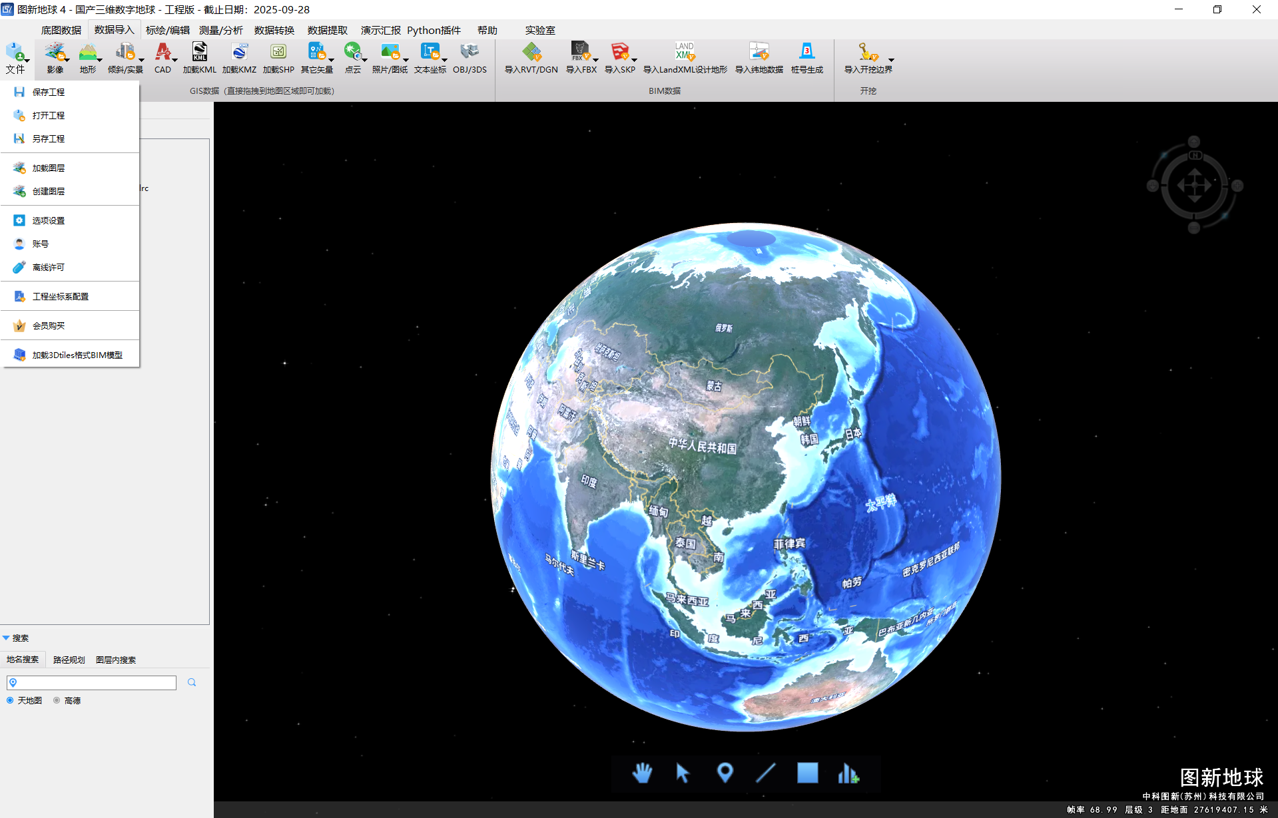Click the navigation compass pan control

click(1195, 185)
